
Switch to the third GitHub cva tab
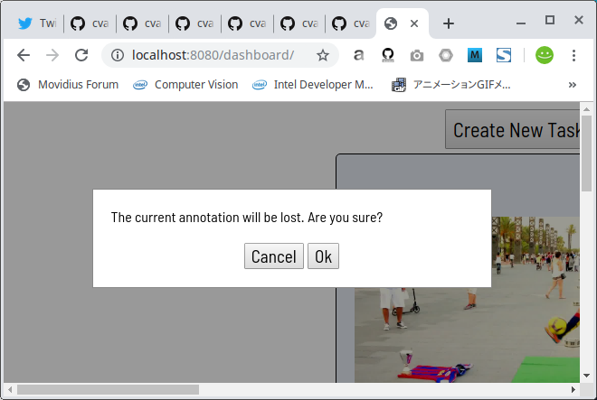tap(195, 23)
